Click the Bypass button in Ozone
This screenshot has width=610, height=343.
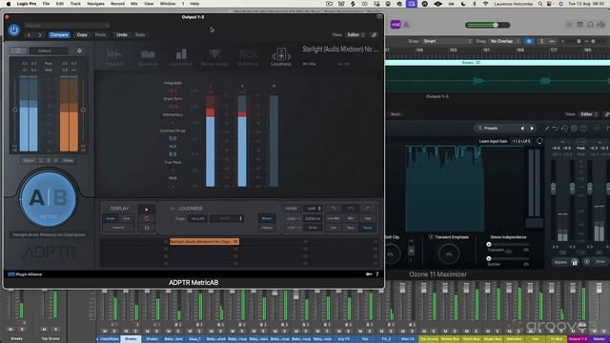(x=560, y=262)
